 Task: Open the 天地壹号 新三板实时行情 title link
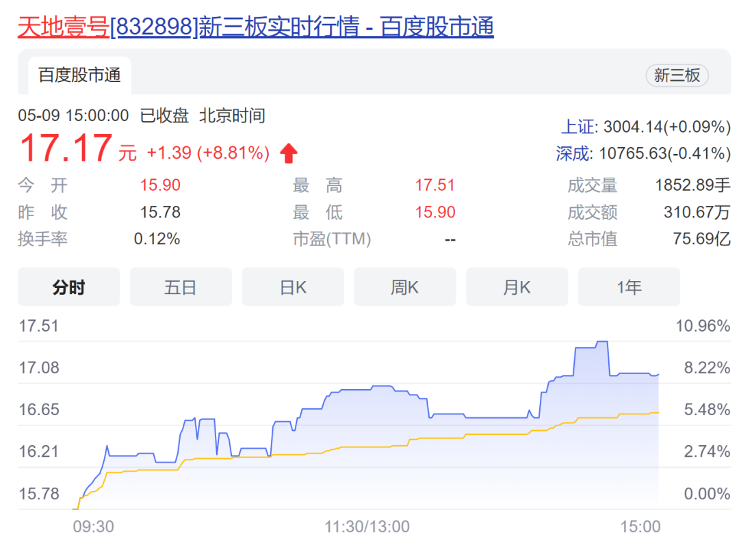(255, 27)
